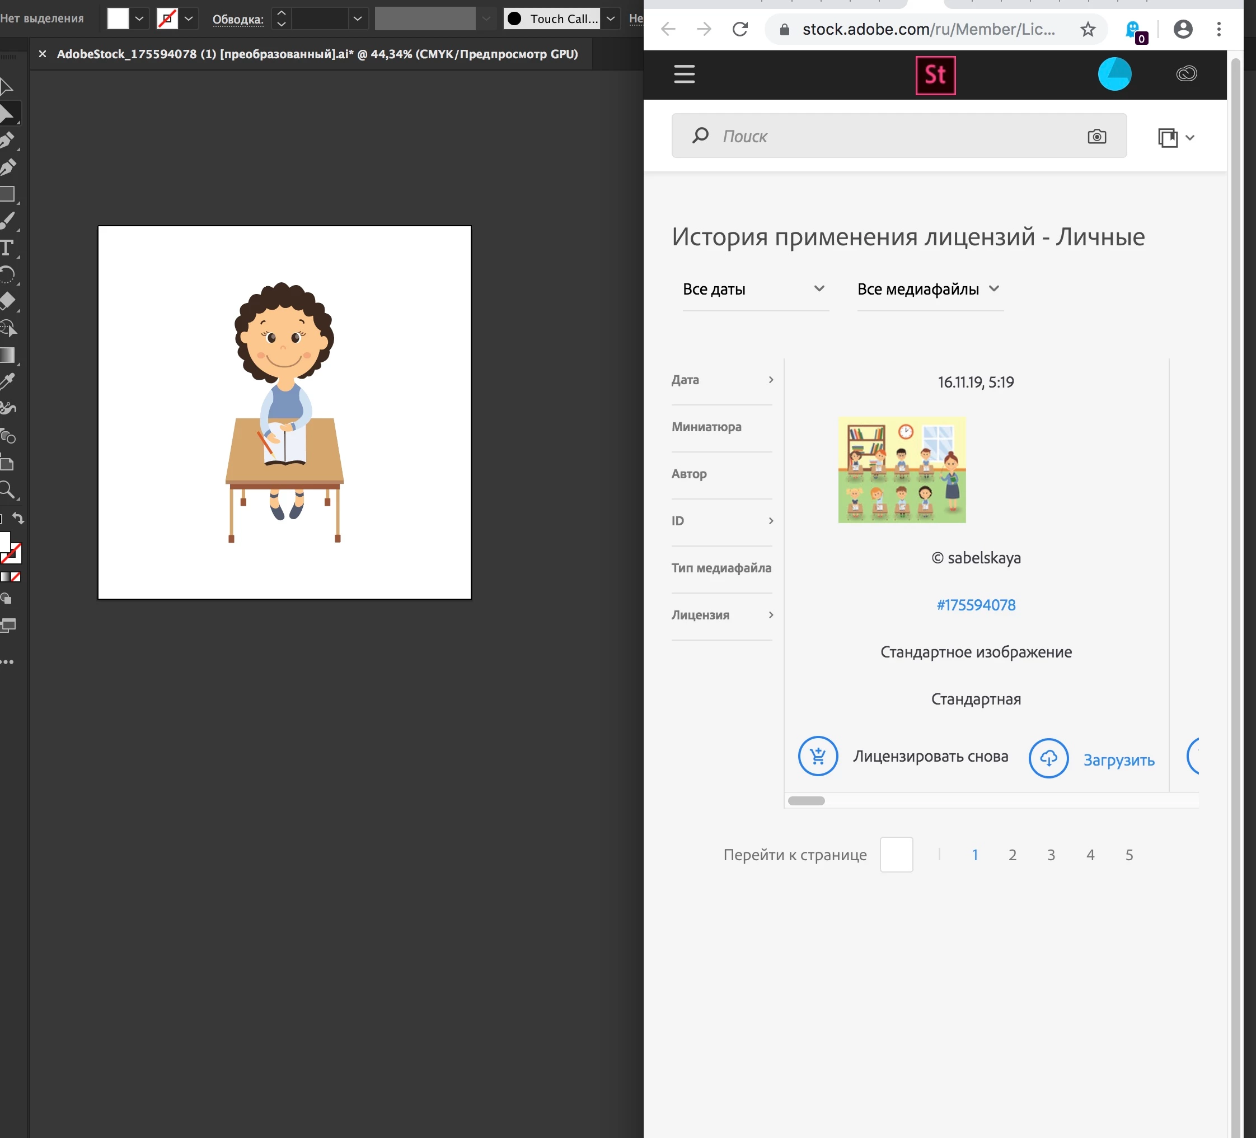This screenshot has height=1138, width=1256.
Task: Click the Adobe Stock St logo
Action: [935, 76]
